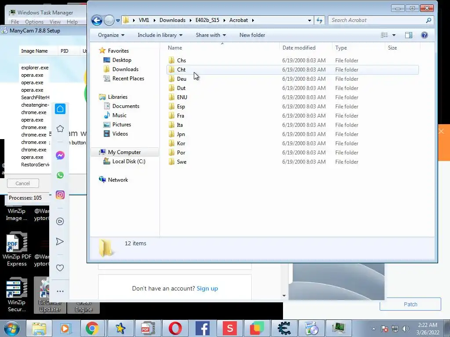Screen dimensions: 450x337
Task: Open Include in library dropdown
Action: (x=160, y=35)
